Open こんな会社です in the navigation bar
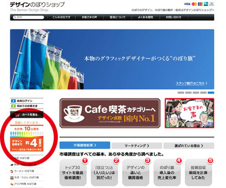Viewport: 226px width, 188px height. 61,17
